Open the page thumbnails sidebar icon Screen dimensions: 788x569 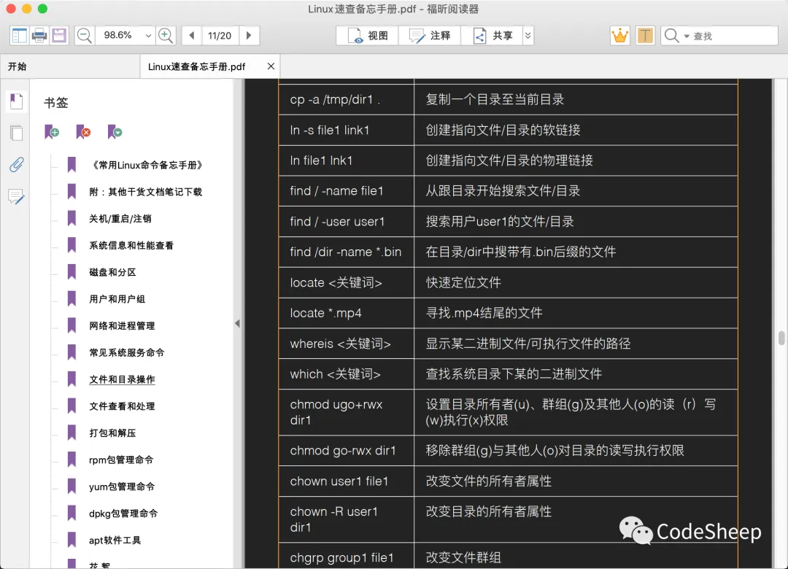click(x=16, y=133)
